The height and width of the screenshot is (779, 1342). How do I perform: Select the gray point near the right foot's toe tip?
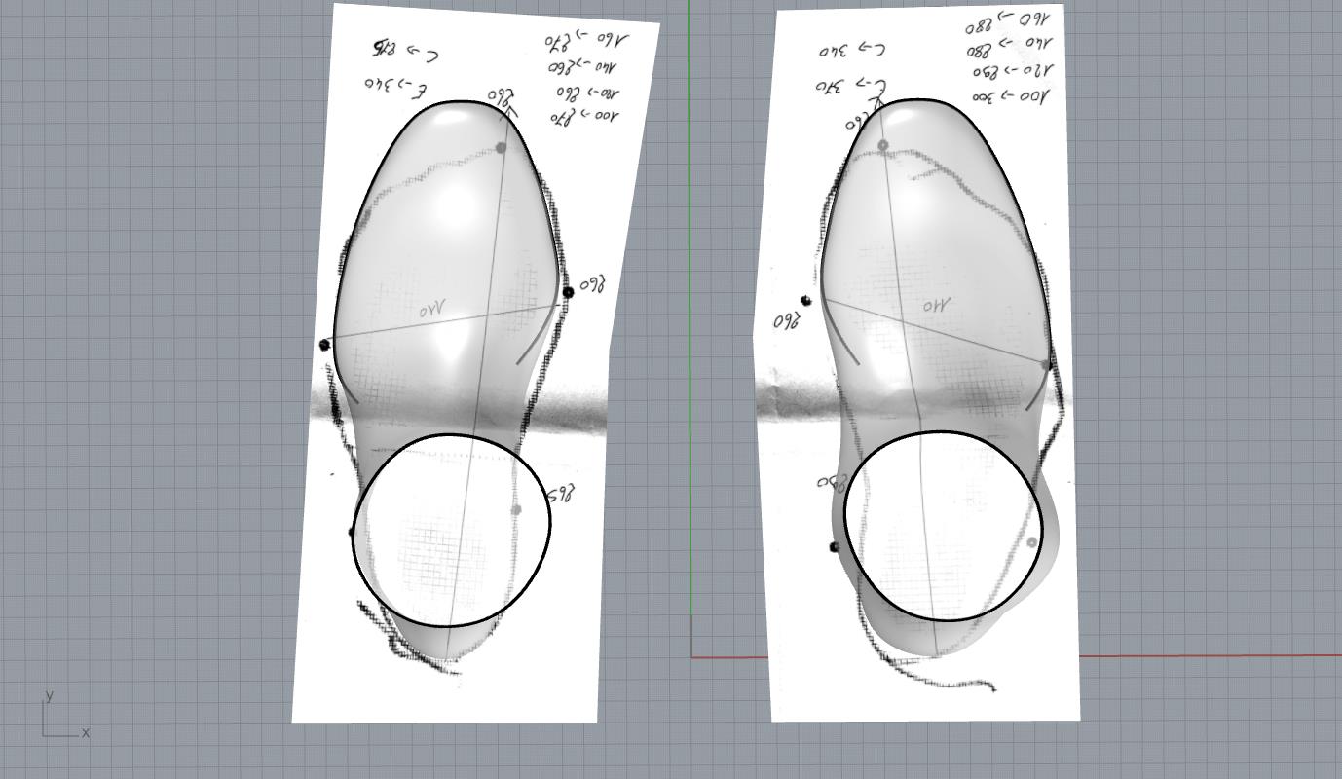pos(883,145)
